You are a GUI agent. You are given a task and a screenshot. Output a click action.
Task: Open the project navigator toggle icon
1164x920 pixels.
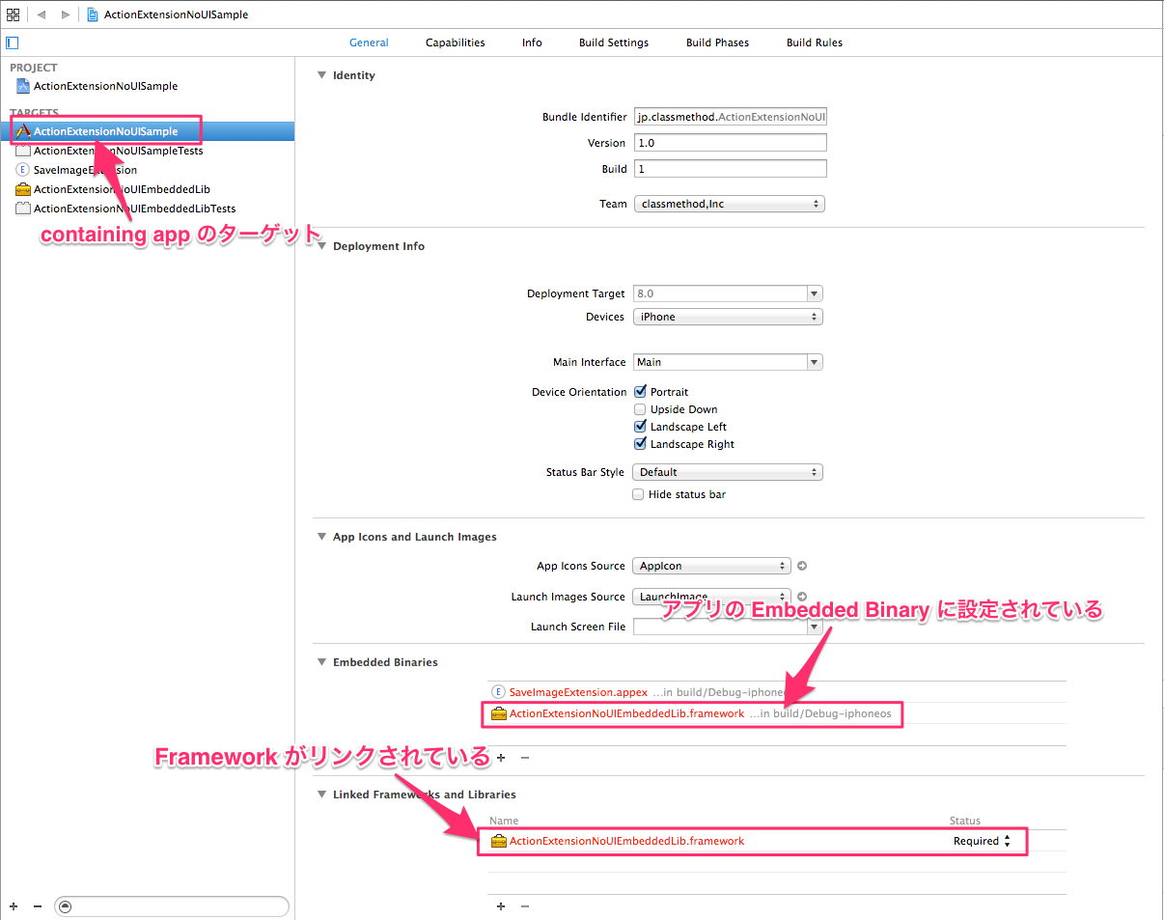point(12,42)
